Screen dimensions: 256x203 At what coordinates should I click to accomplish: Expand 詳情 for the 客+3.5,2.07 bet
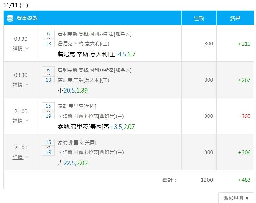tap(21, 121)
